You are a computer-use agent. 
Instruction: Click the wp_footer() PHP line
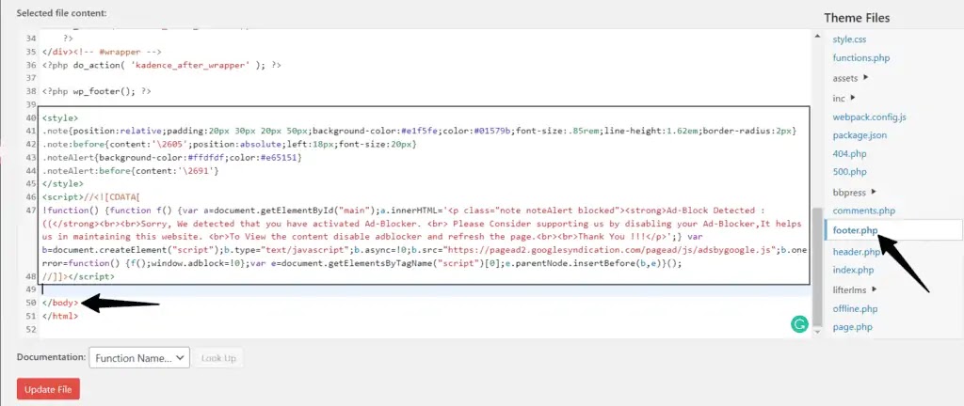click(97, 91)
